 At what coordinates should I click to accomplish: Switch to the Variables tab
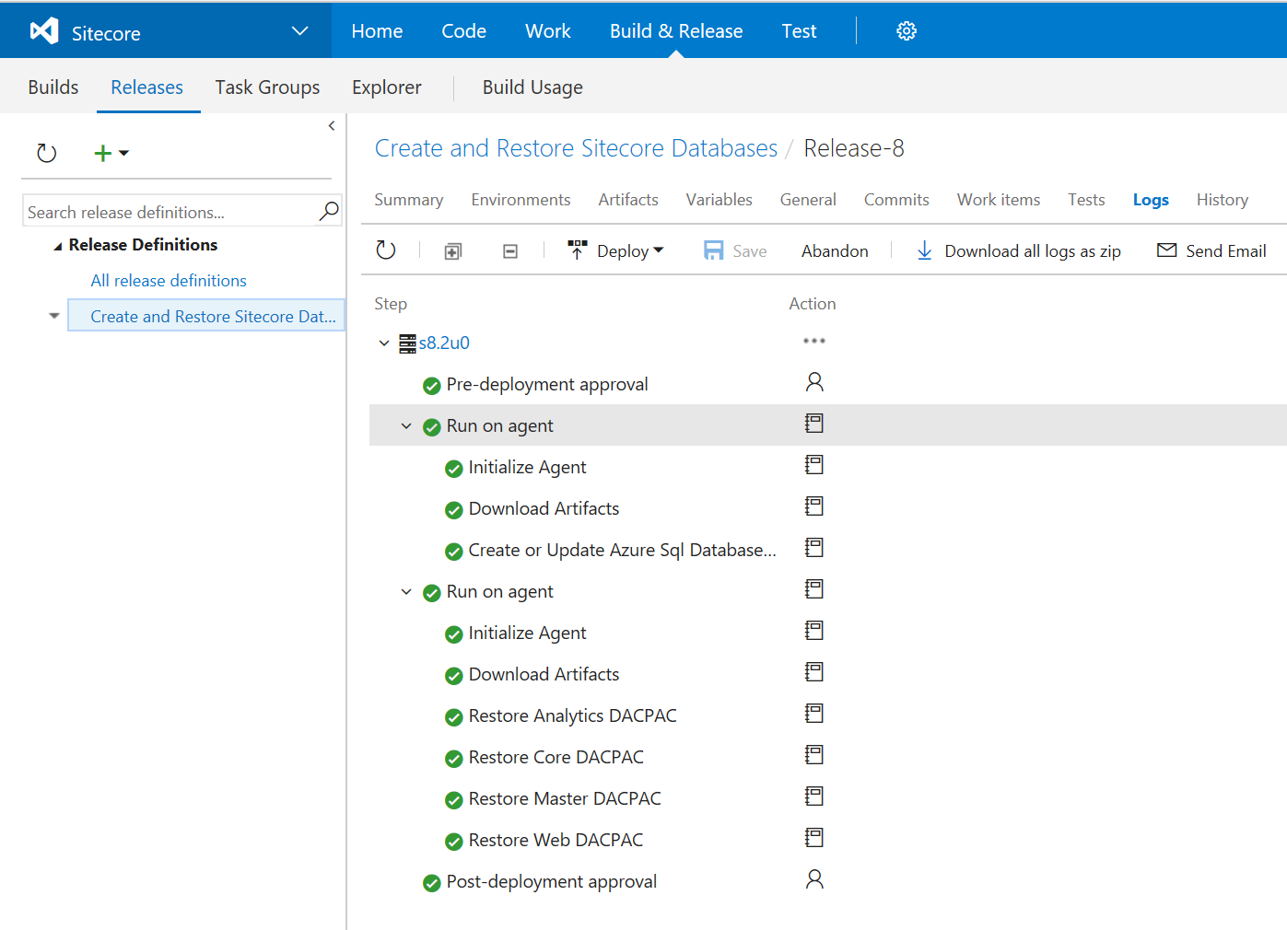point(719,200)
